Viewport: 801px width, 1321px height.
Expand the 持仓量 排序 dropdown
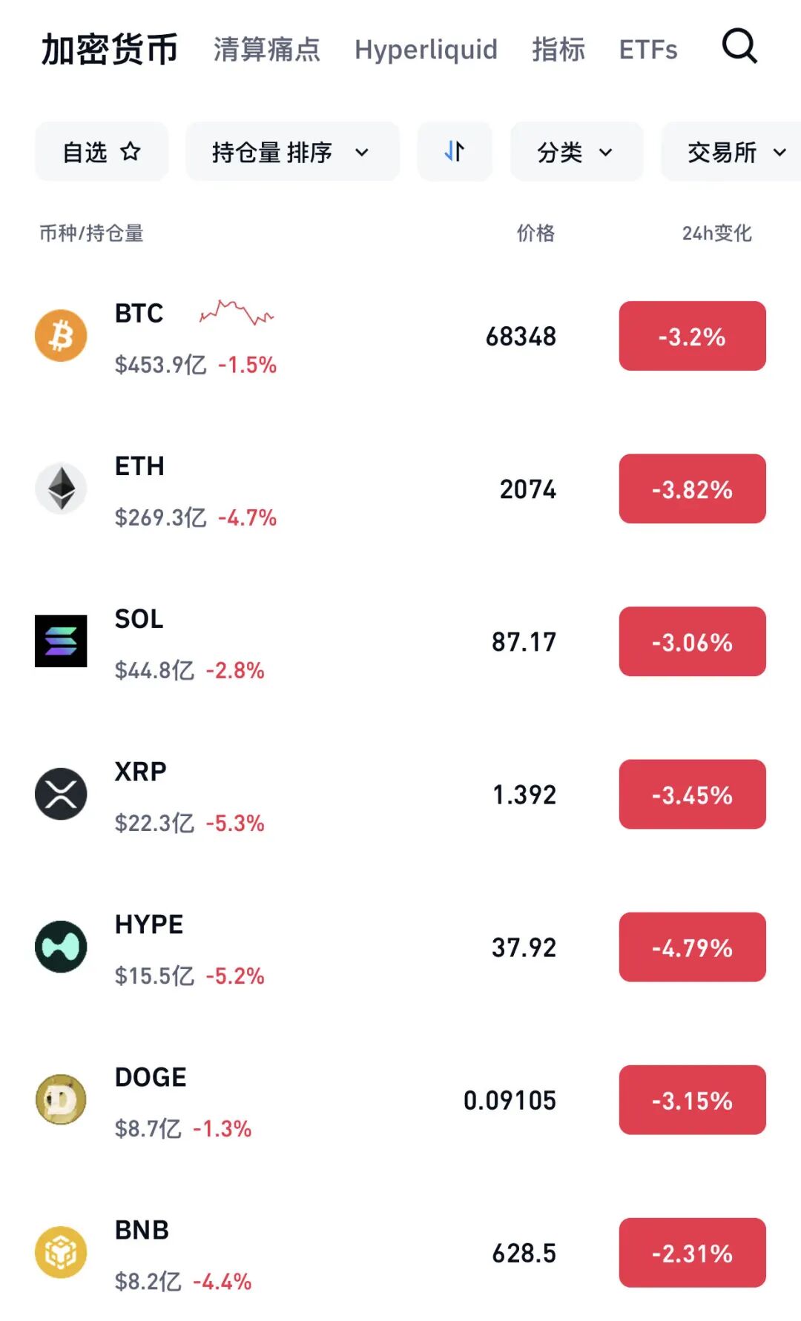coord(291,152)
